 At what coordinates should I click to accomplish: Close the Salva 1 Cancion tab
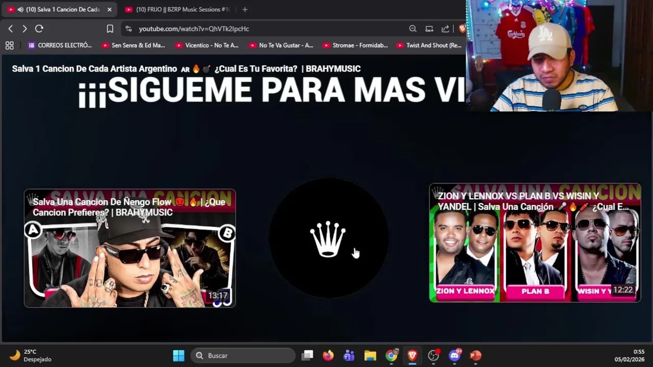(x=109, y=10)
